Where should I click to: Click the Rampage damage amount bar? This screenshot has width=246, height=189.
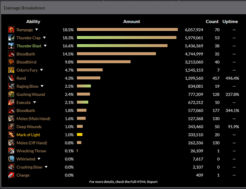tap(127, 29)
